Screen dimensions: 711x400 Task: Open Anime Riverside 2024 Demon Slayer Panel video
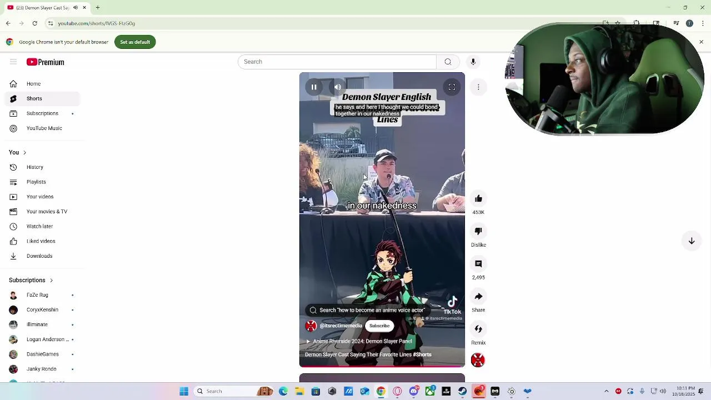point(359,341)
